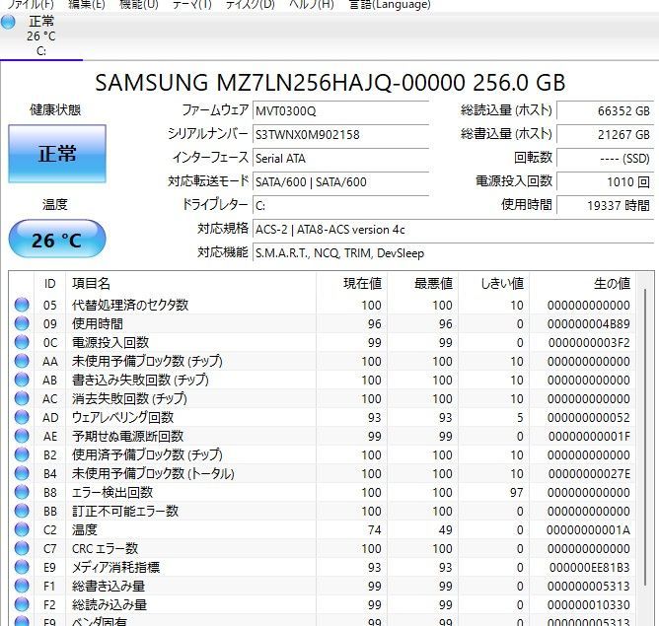The width and height of the screenshot is (659, 626).
Task: Open the ヘルプ(H) menu
Action: pyautogui.click(x=312, y=5)
